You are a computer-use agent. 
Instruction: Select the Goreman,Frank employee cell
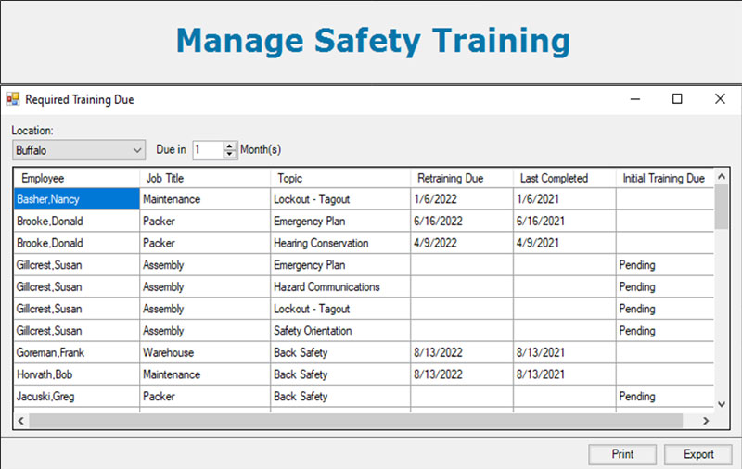point(77,353)
